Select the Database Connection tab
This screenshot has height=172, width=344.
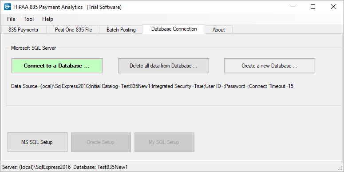[x=174, y=29]
